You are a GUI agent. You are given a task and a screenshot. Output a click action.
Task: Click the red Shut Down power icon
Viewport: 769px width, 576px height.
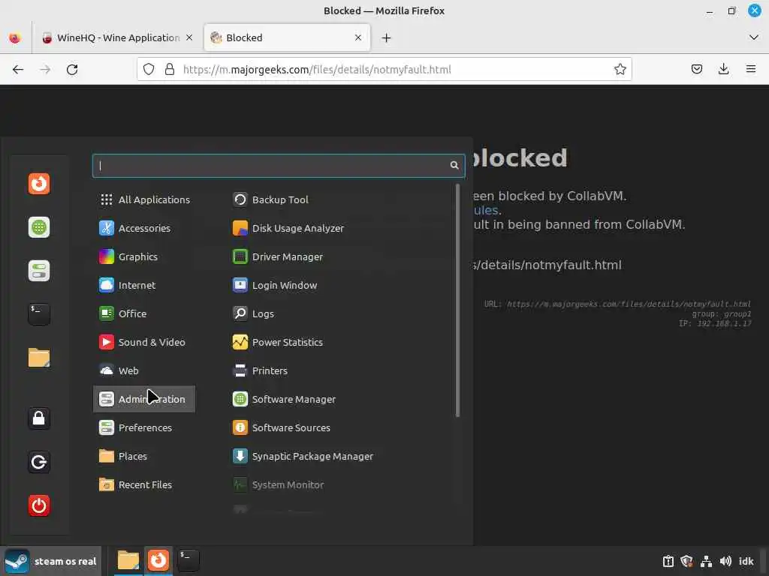tap(39, 505)
